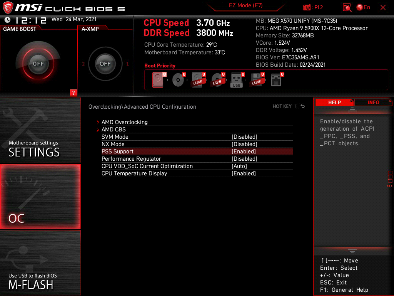Open NX Mode value dropdown
The height and width of the screenshot is (296, 394).
(x=244, y=144)
